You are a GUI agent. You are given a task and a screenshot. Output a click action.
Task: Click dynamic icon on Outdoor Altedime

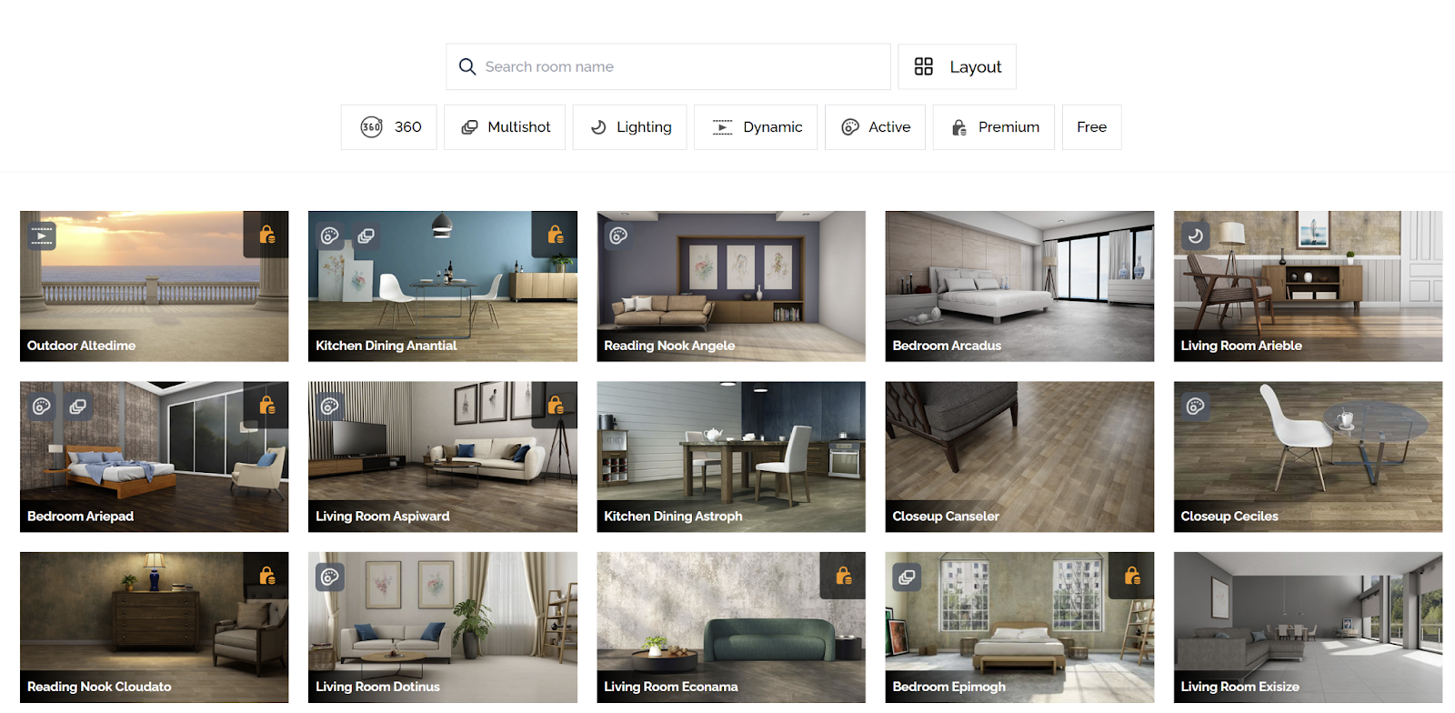(42, 236)
